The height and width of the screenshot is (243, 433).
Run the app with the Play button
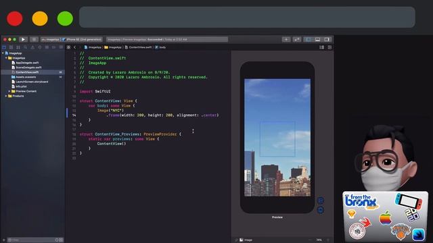click(x=23, y=39)
